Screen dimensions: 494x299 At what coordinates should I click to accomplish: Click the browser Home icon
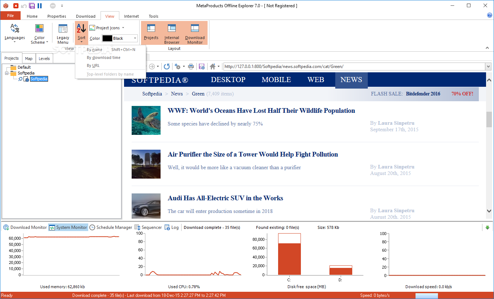213,67
